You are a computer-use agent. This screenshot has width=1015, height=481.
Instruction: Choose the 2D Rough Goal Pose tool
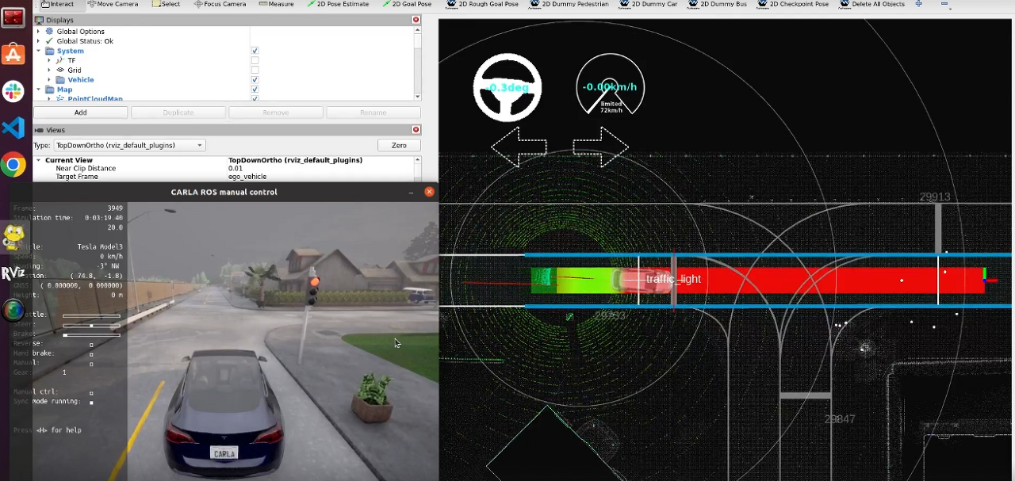click(x=484, y=4)
